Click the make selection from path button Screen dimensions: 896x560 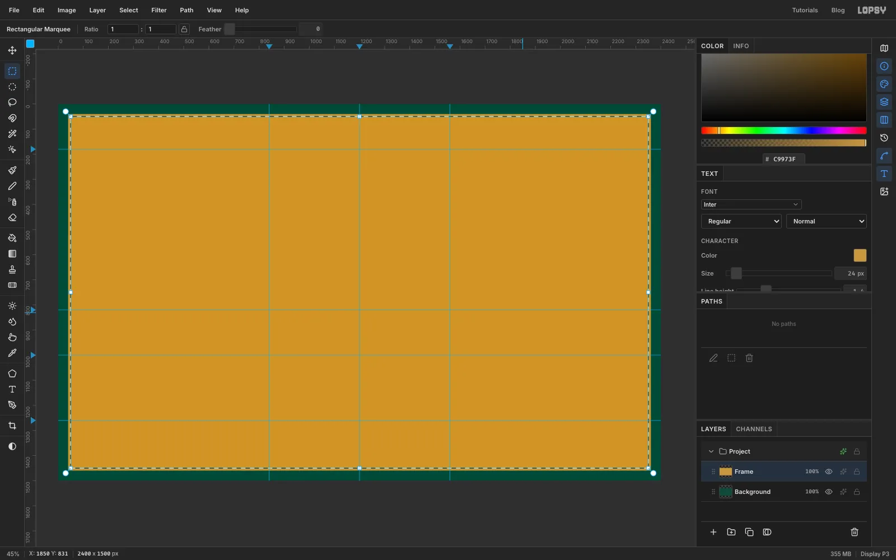click(x=731, y=358)
